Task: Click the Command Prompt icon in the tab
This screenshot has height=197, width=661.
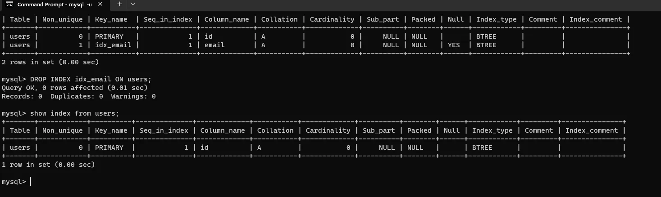Action: (x=9, y=4)
